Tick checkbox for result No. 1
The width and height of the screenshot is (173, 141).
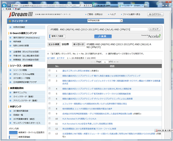(50, 71)
